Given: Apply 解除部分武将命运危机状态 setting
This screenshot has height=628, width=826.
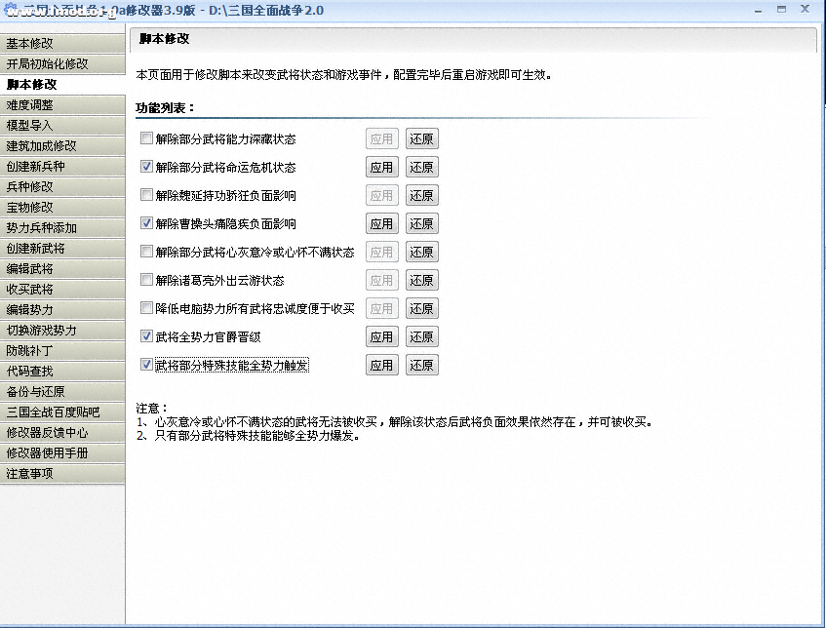Looking at the screenshot, I should [x=381, y=167].
